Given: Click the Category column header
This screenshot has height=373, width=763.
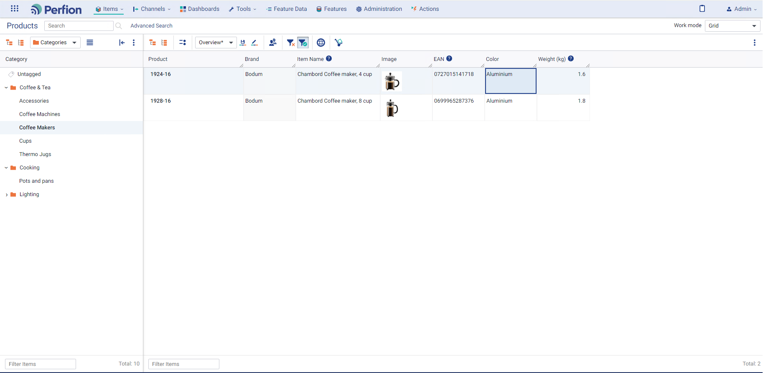Looking at the screenshot, I should pyautogui.click(x=16, y=59).
